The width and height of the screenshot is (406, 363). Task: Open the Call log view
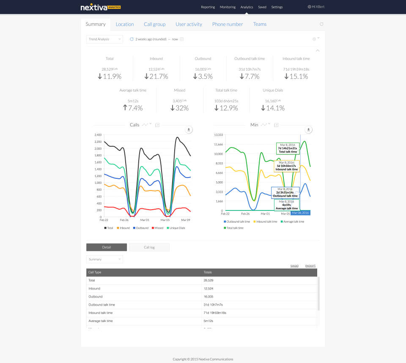[x=149, y=247]
